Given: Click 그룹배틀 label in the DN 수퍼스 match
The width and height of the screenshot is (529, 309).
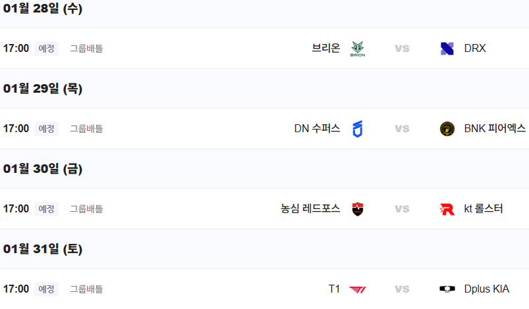Looking at the screenshot, I should point(86,129).
